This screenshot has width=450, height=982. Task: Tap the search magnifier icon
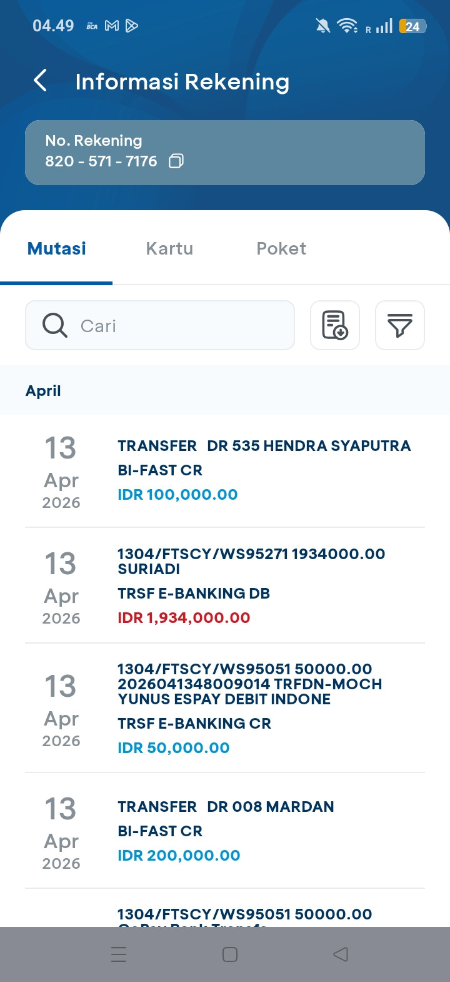[55, 325]
